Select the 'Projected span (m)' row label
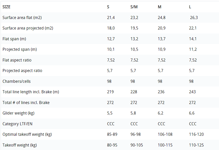Screen dimensions: 219x150 coord(20,49)
